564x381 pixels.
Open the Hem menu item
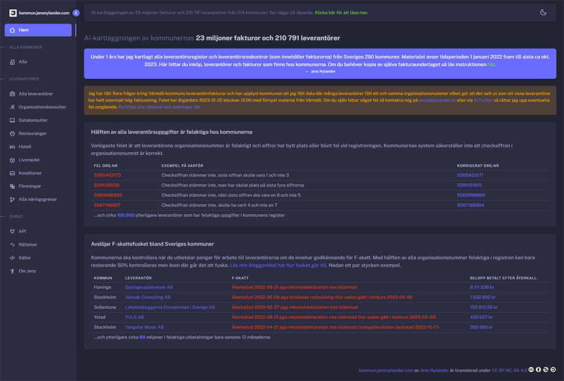point(38,30)
